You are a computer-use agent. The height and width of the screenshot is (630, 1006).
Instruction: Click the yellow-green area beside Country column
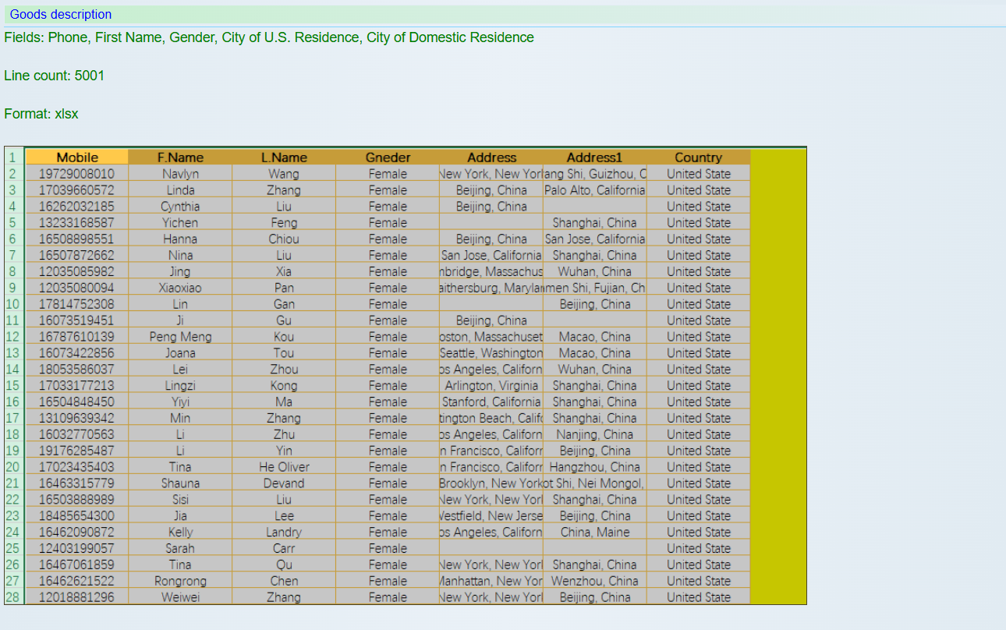coord(778,374)
